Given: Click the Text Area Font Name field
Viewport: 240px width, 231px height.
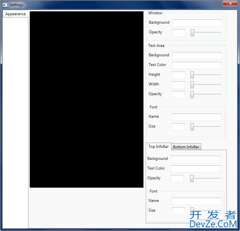Looking at the screenshot, I should click(197, 117).
